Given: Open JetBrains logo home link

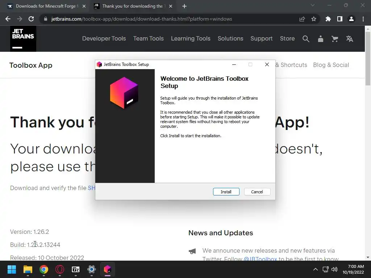Looking at the screenshot, I should point(23,39).
